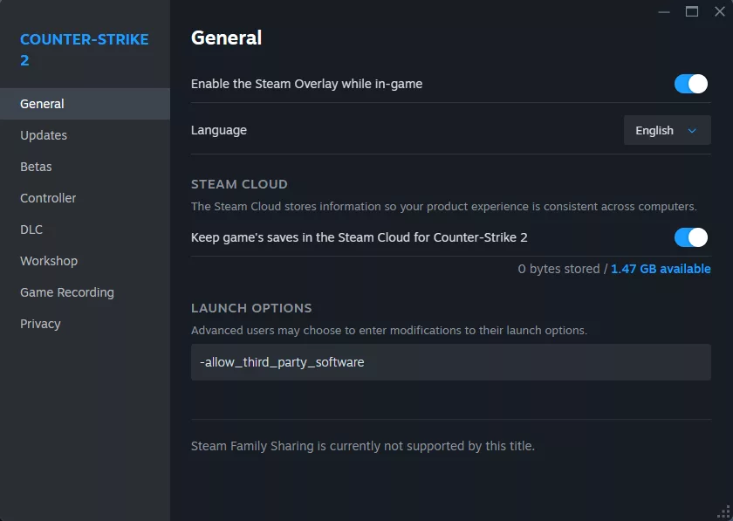
Task: Minimize the Counter-Strike 2 properties window
Action: tap(664, 11)
